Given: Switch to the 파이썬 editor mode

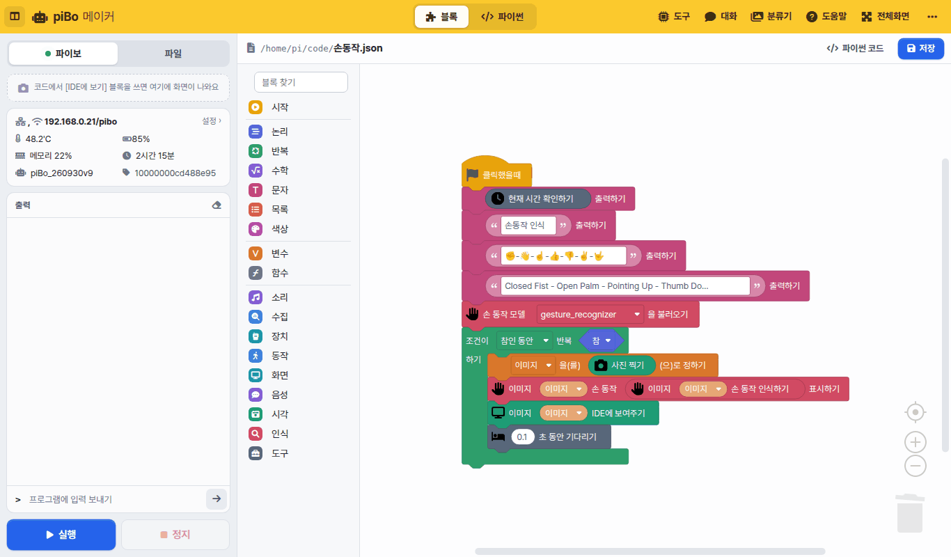Looking at the screenshot, I should pyautogui.click(x=502, y=17).
